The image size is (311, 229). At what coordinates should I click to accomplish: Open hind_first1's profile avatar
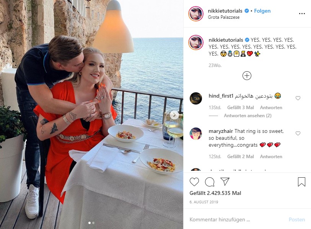[196, 98]
